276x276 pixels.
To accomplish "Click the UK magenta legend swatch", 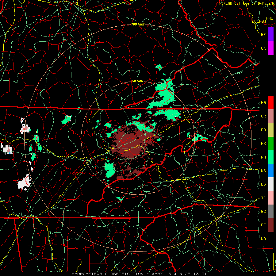I will tap(271, 48).
